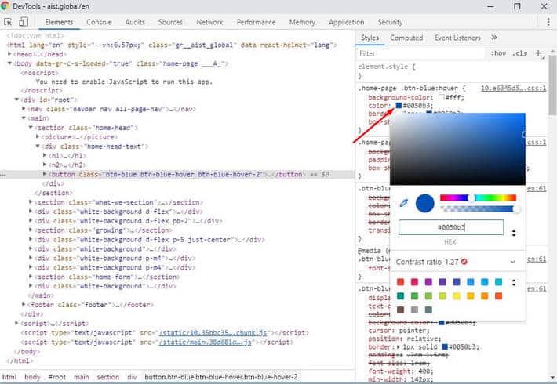557x384 pixels.
Task: Expand the border shorthand triangle
Action: tap(399, 346)
